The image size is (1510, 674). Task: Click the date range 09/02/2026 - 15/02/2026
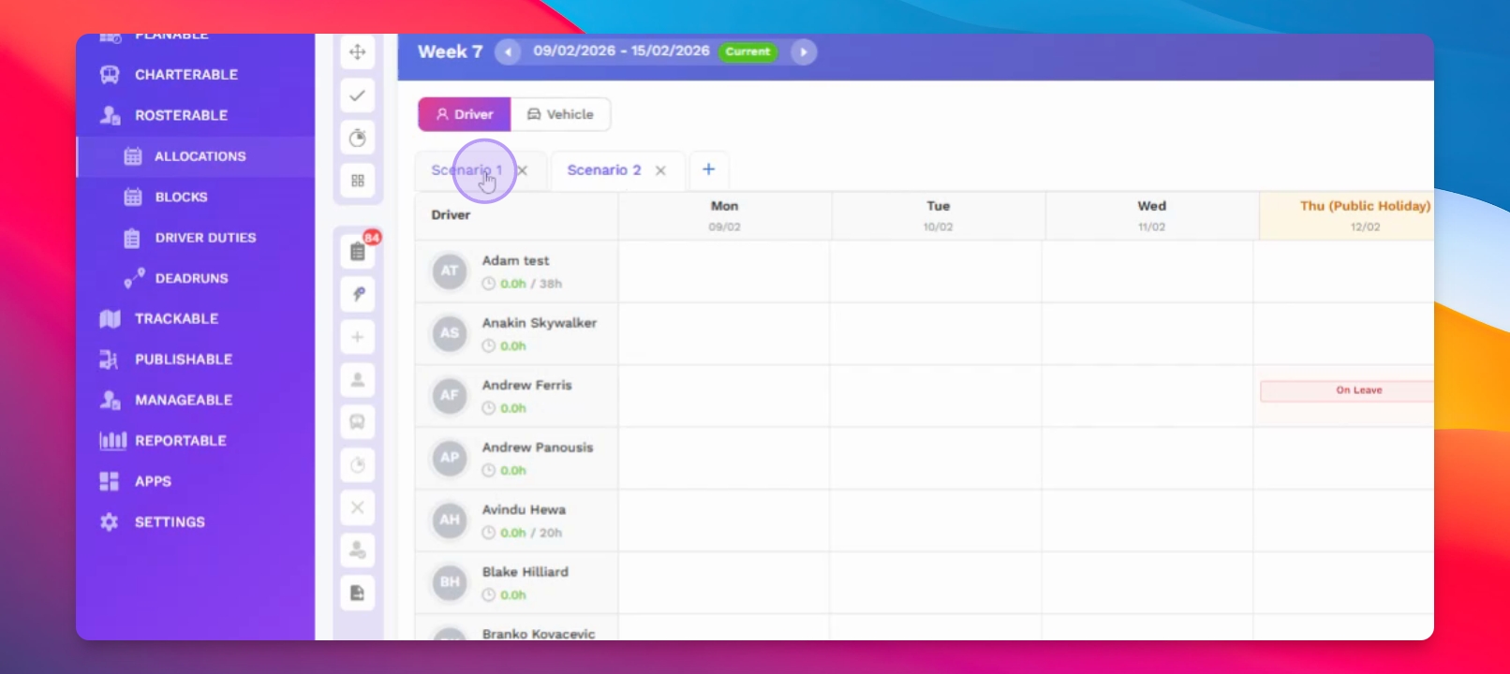[x=622, y=51]
